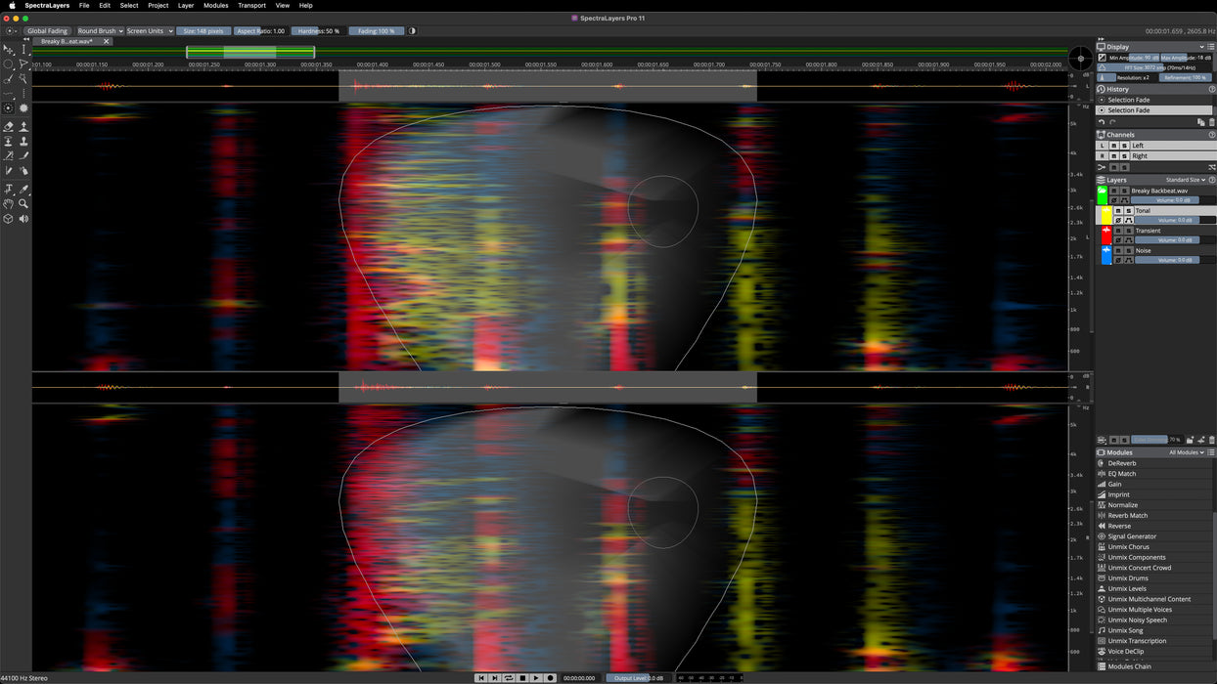Screen dimensions: 1217x684
Task: Select the Hand pan tool
Action: point(9,203)
